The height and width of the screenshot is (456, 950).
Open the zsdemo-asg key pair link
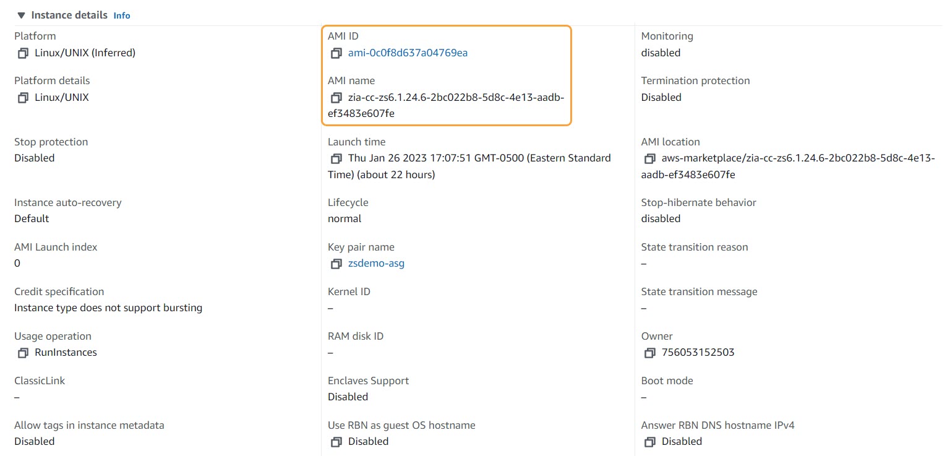[376, 264]
